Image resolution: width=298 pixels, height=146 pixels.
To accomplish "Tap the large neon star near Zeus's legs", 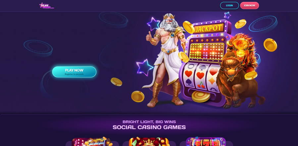I will (x=144, y=68).
